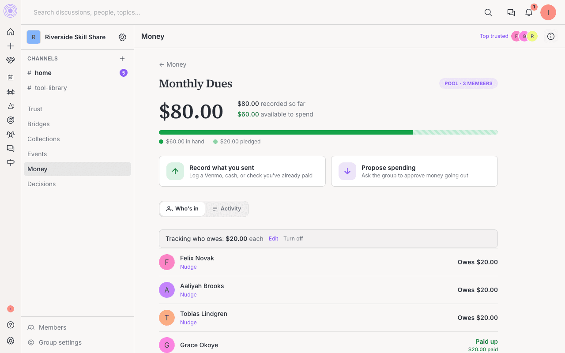Click Felix Novak's avatar
The height and width of the screenshot is (353, 565).
(167, 262)
